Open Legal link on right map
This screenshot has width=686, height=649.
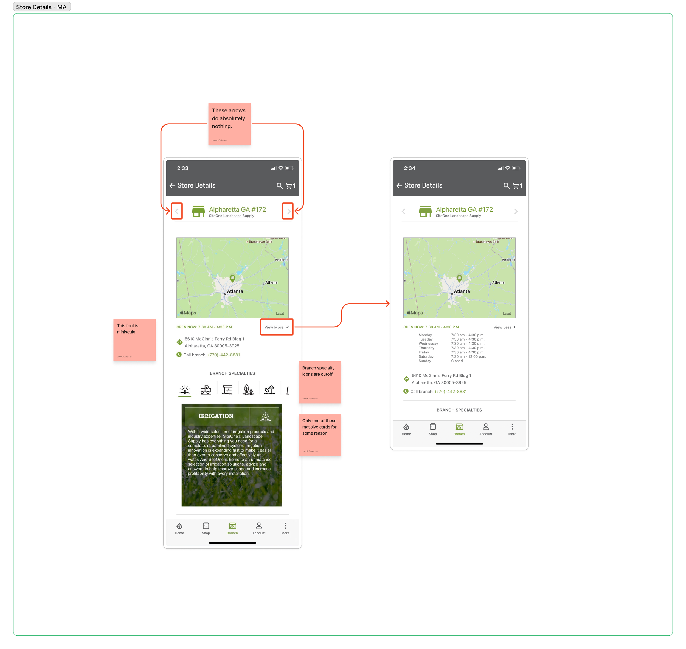507,313
